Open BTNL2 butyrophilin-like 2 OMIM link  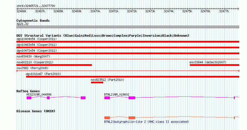(147, 122)
